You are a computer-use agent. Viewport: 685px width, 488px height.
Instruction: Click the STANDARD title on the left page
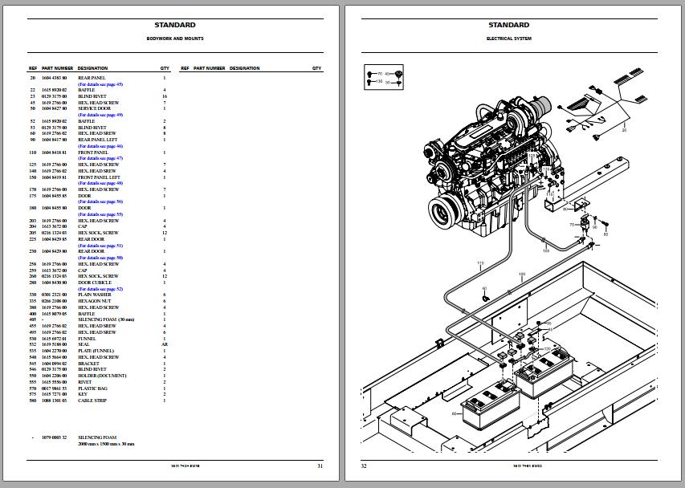click(175, 26)
